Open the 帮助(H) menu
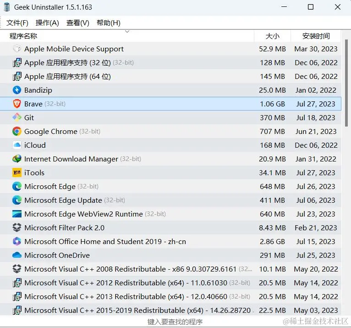This screenshot has height=328, width=351. click(108, 22)
